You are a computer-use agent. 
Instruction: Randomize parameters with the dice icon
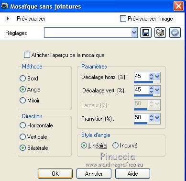pyautogui.click(x=160, y=33)
